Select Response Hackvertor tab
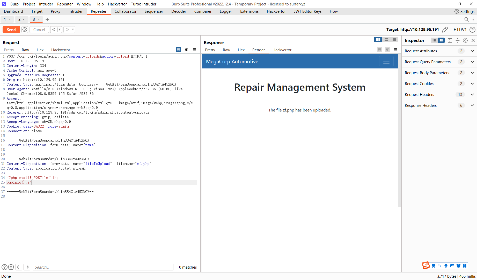The image size is (477, 280). tap(282, 50)
